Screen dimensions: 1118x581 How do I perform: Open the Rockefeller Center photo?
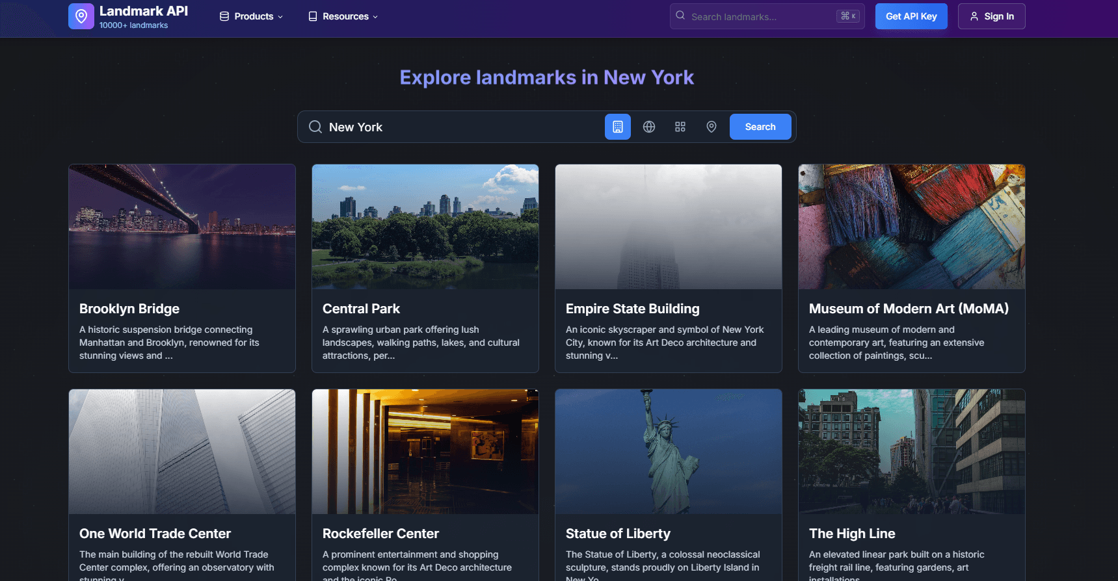(425, 452)
